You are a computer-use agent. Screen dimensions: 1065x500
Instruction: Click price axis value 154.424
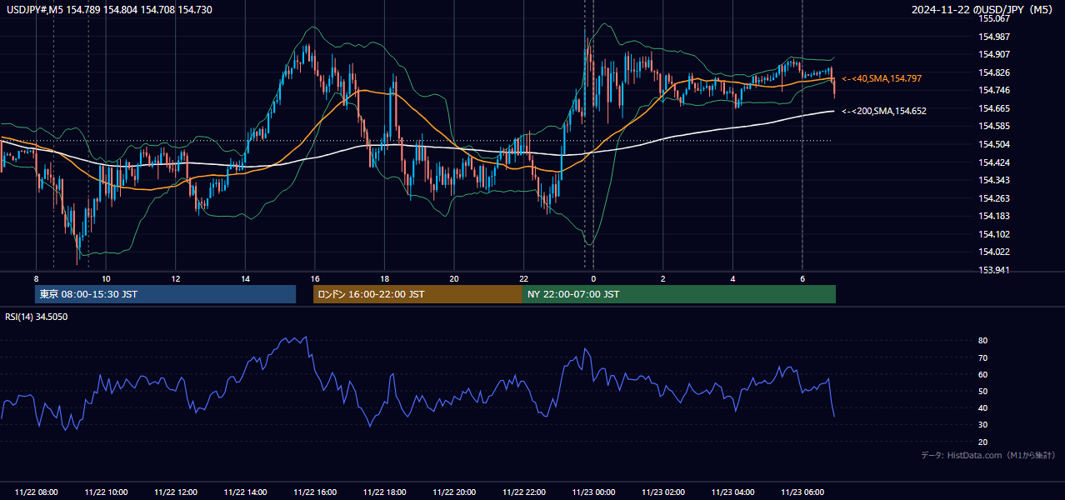pos(993,162)
